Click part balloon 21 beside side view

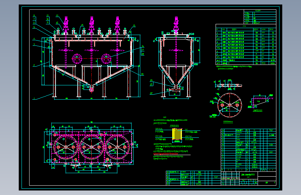click(x=151, y=84)
